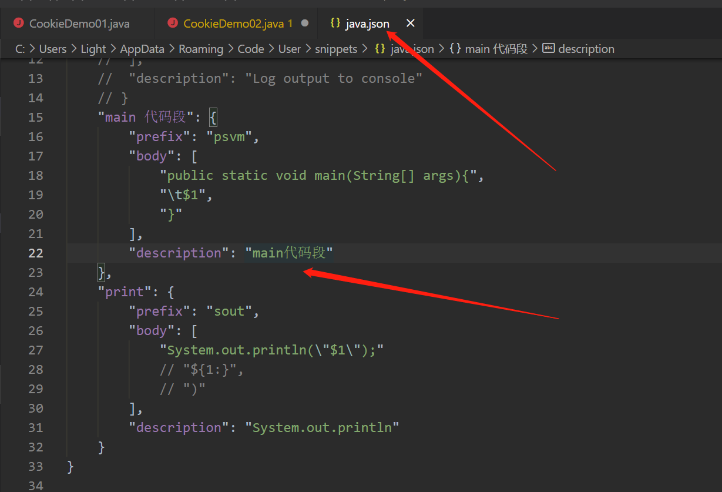Click line number 33 in the gutter
This screenshot has width=722, height=492.
[36, 466]
